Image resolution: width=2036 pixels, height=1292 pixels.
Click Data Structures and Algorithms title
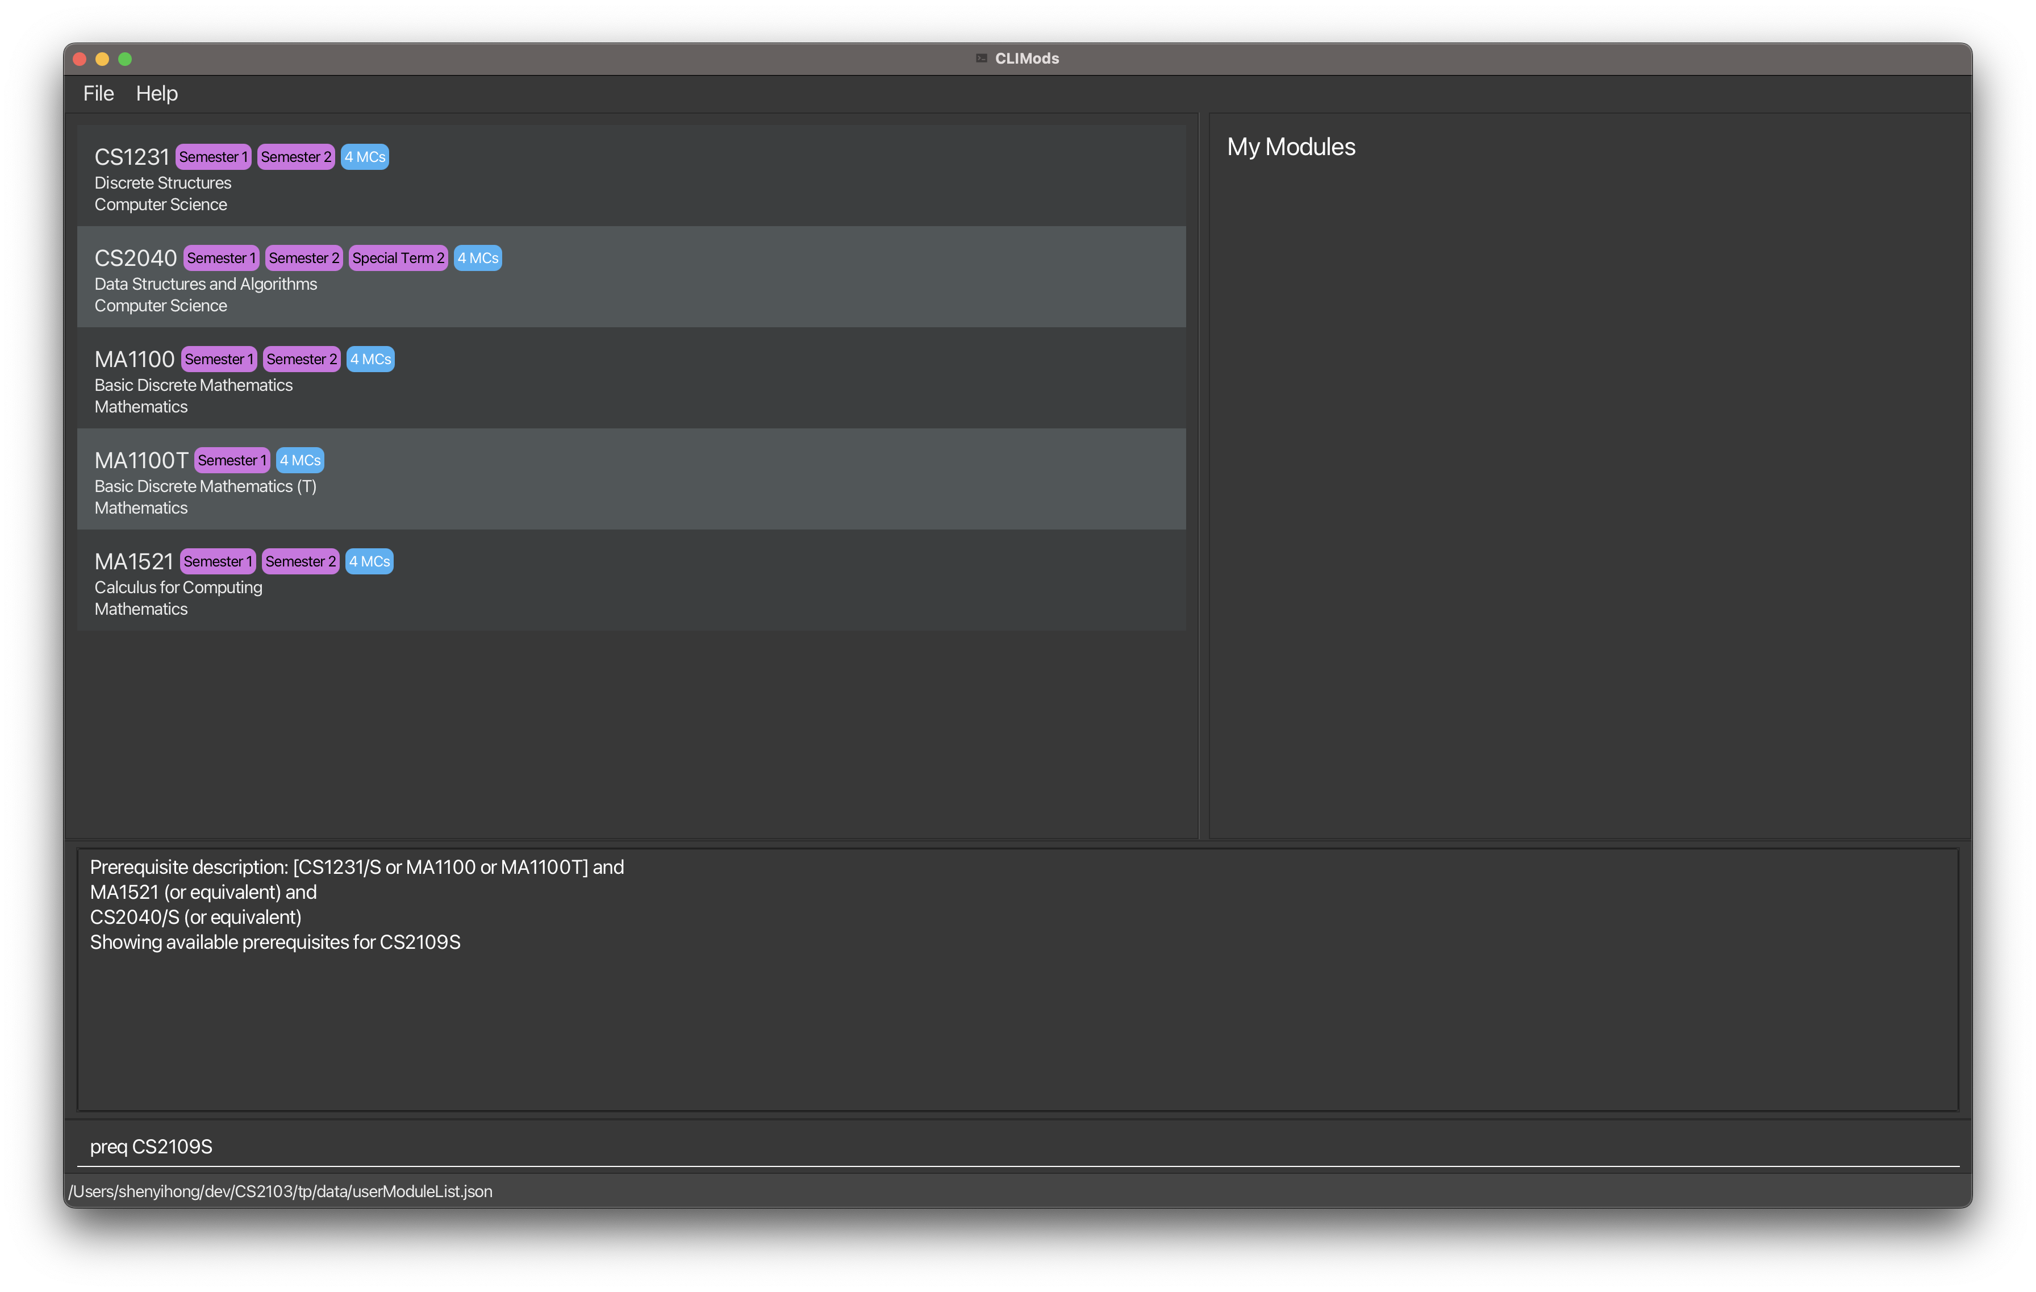206,284
